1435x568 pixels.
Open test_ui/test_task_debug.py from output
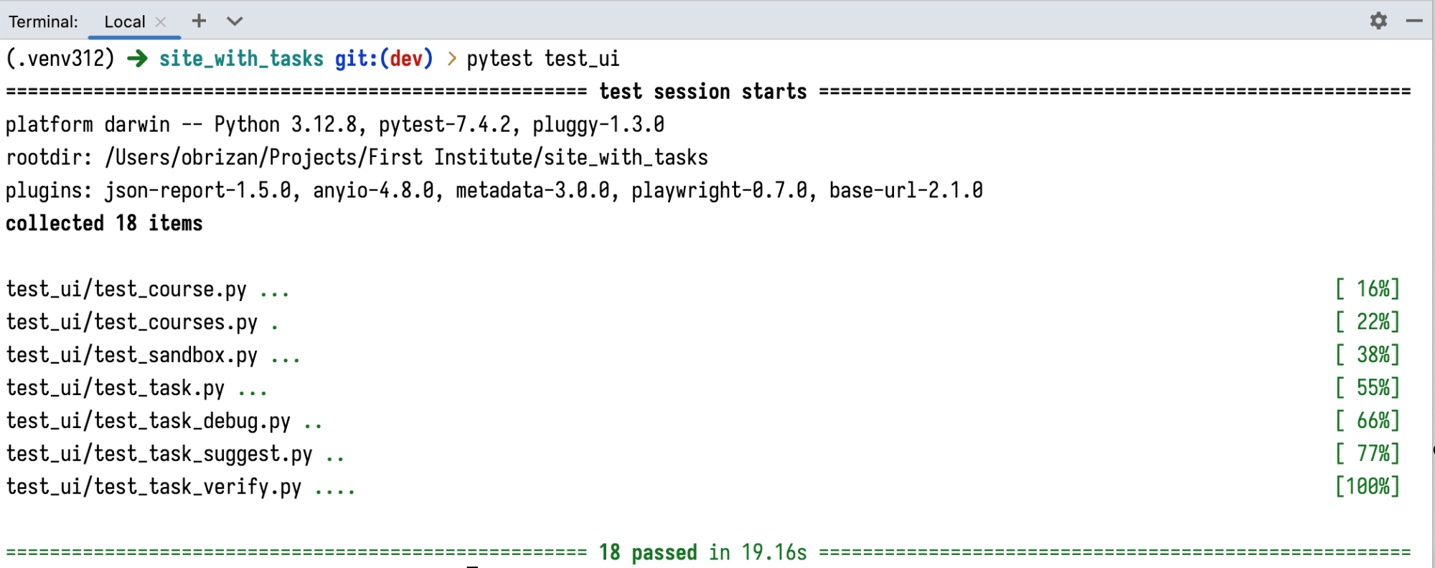tap(148, 421)
